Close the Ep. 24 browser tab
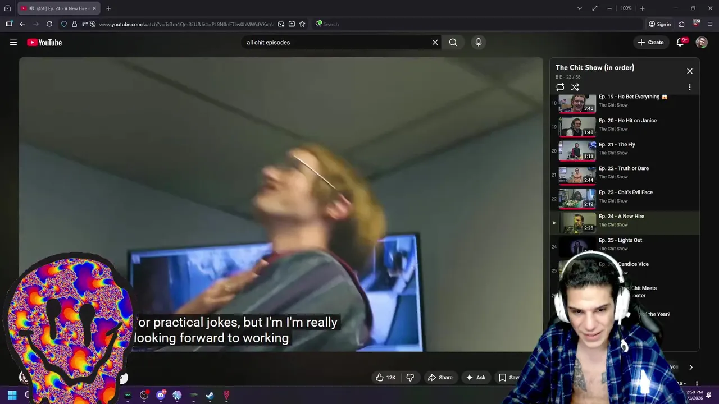This screenshot has width=719, height=404. pyautogui.click(x=94, y=8)
